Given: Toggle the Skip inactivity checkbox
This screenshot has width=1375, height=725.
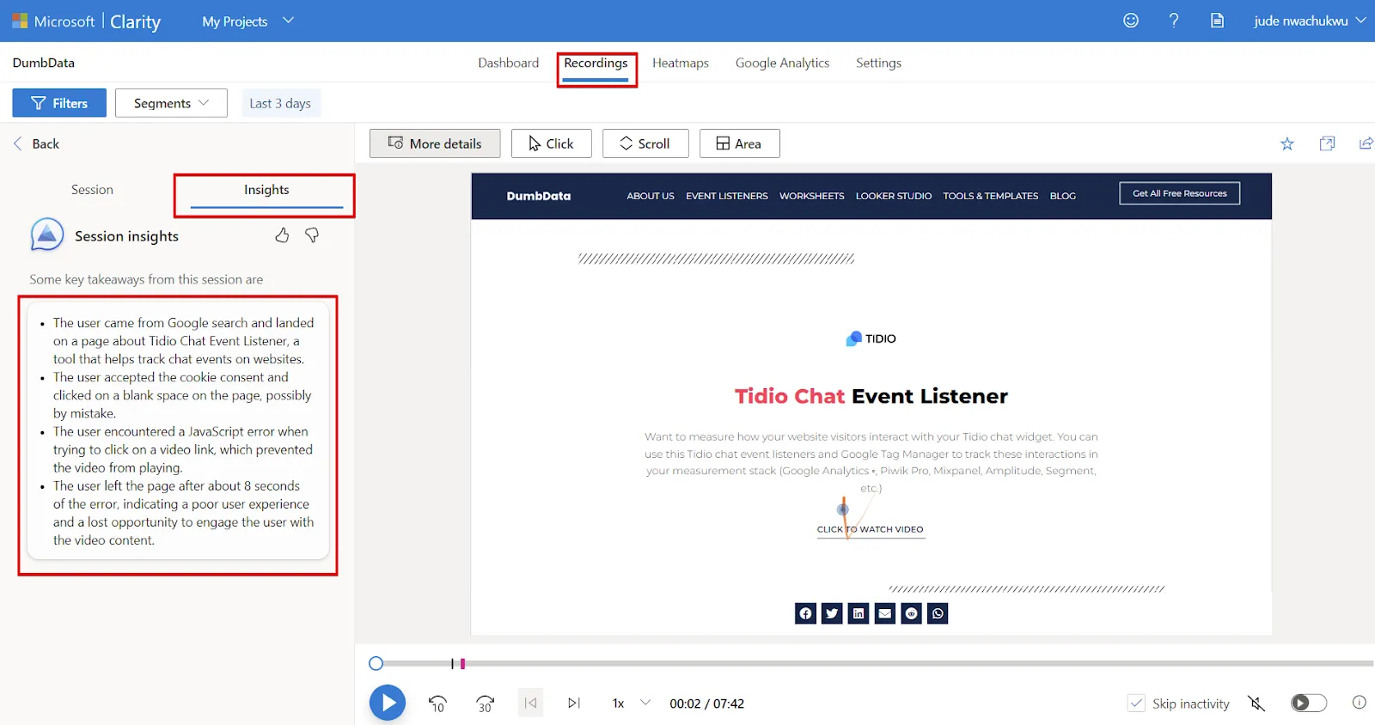Looking at the screenshot, I should click(x=1136, y=704).
